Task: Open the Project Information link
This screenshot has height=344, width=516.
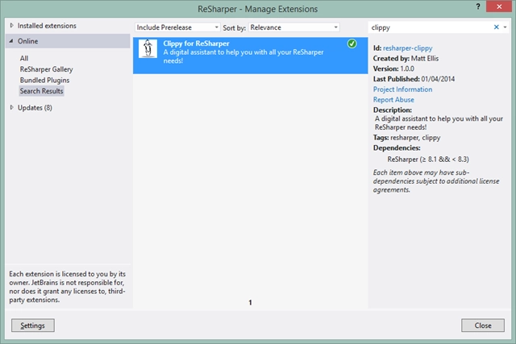Action: coord(402,89)
